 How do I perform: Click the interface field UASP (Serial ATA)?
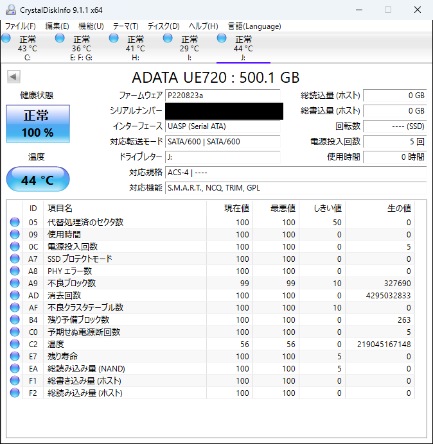222,126
